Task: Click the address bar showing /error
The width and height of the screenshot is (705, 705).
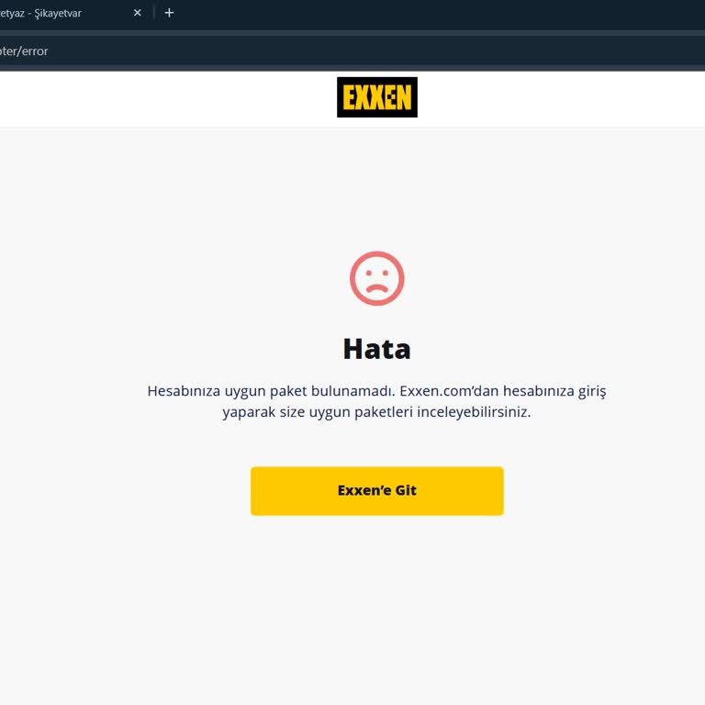Action: tap(351, 50)
